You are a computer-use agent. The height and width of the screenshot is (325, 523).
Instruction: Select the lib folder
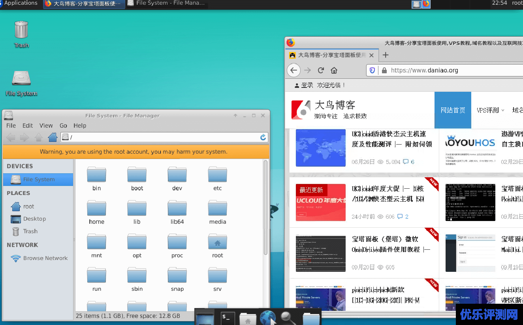click(137, 212)
